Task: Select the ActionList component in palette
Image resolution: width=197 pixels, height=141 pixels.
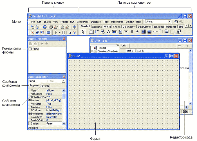Action: (x=178, y=32)
